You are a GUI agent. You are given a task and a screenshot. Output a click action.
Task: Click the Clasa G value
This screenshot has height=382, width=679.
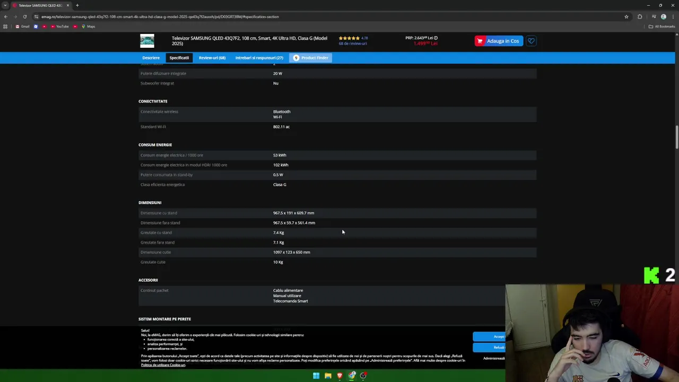(280, 185)
